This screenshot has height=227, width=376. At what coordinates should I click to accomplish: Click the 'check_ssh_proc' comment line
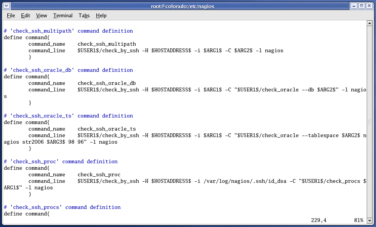pyautogui.click(x=61, y=162)
